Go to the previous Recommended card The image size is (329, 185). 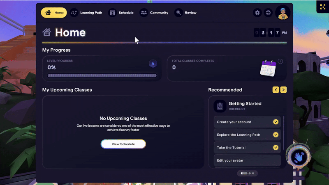(276, 90)
